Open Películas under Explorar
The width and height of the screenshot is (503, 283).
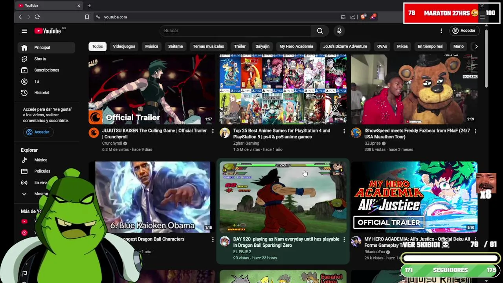coord(46,171)
